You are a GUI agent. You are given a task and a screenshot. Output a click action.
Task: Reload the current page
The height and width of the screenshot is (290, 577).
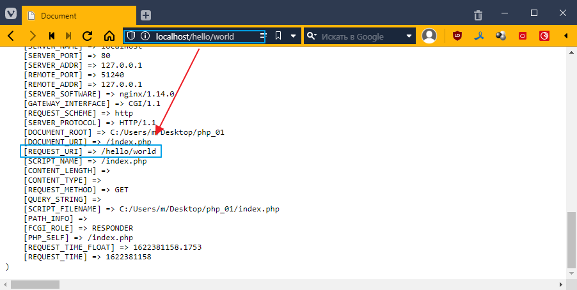(88, 36)
